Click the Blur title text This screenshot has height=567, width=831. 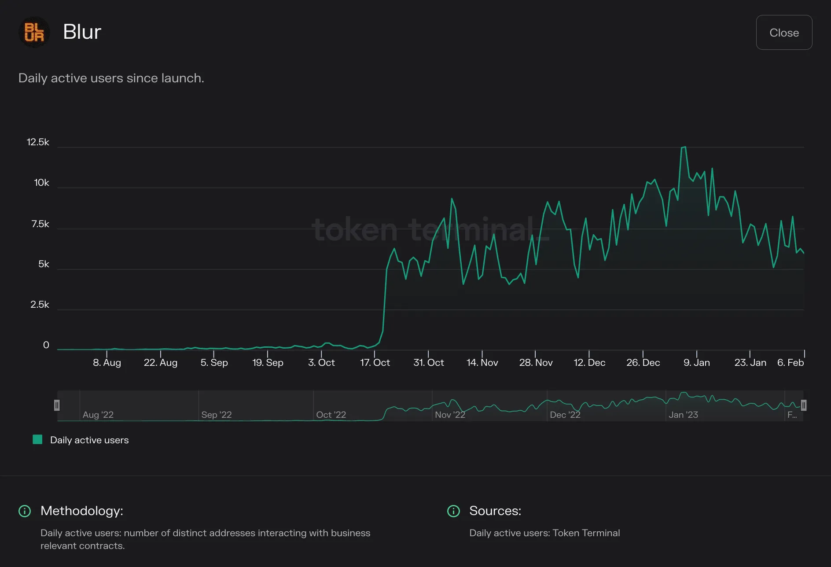coord(82,32)
